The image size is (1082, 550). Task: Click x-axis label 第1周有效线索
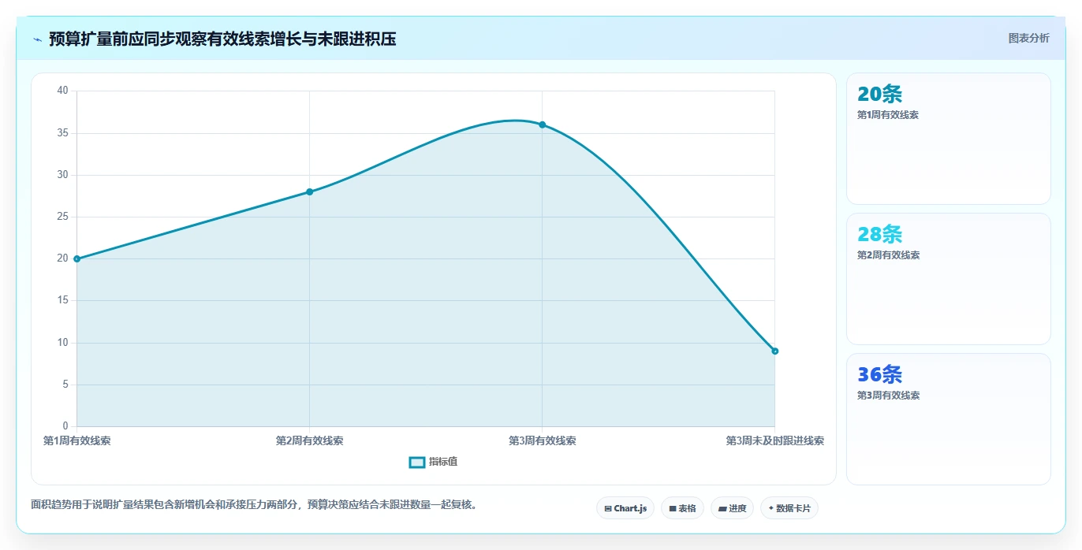click(76, 440)
